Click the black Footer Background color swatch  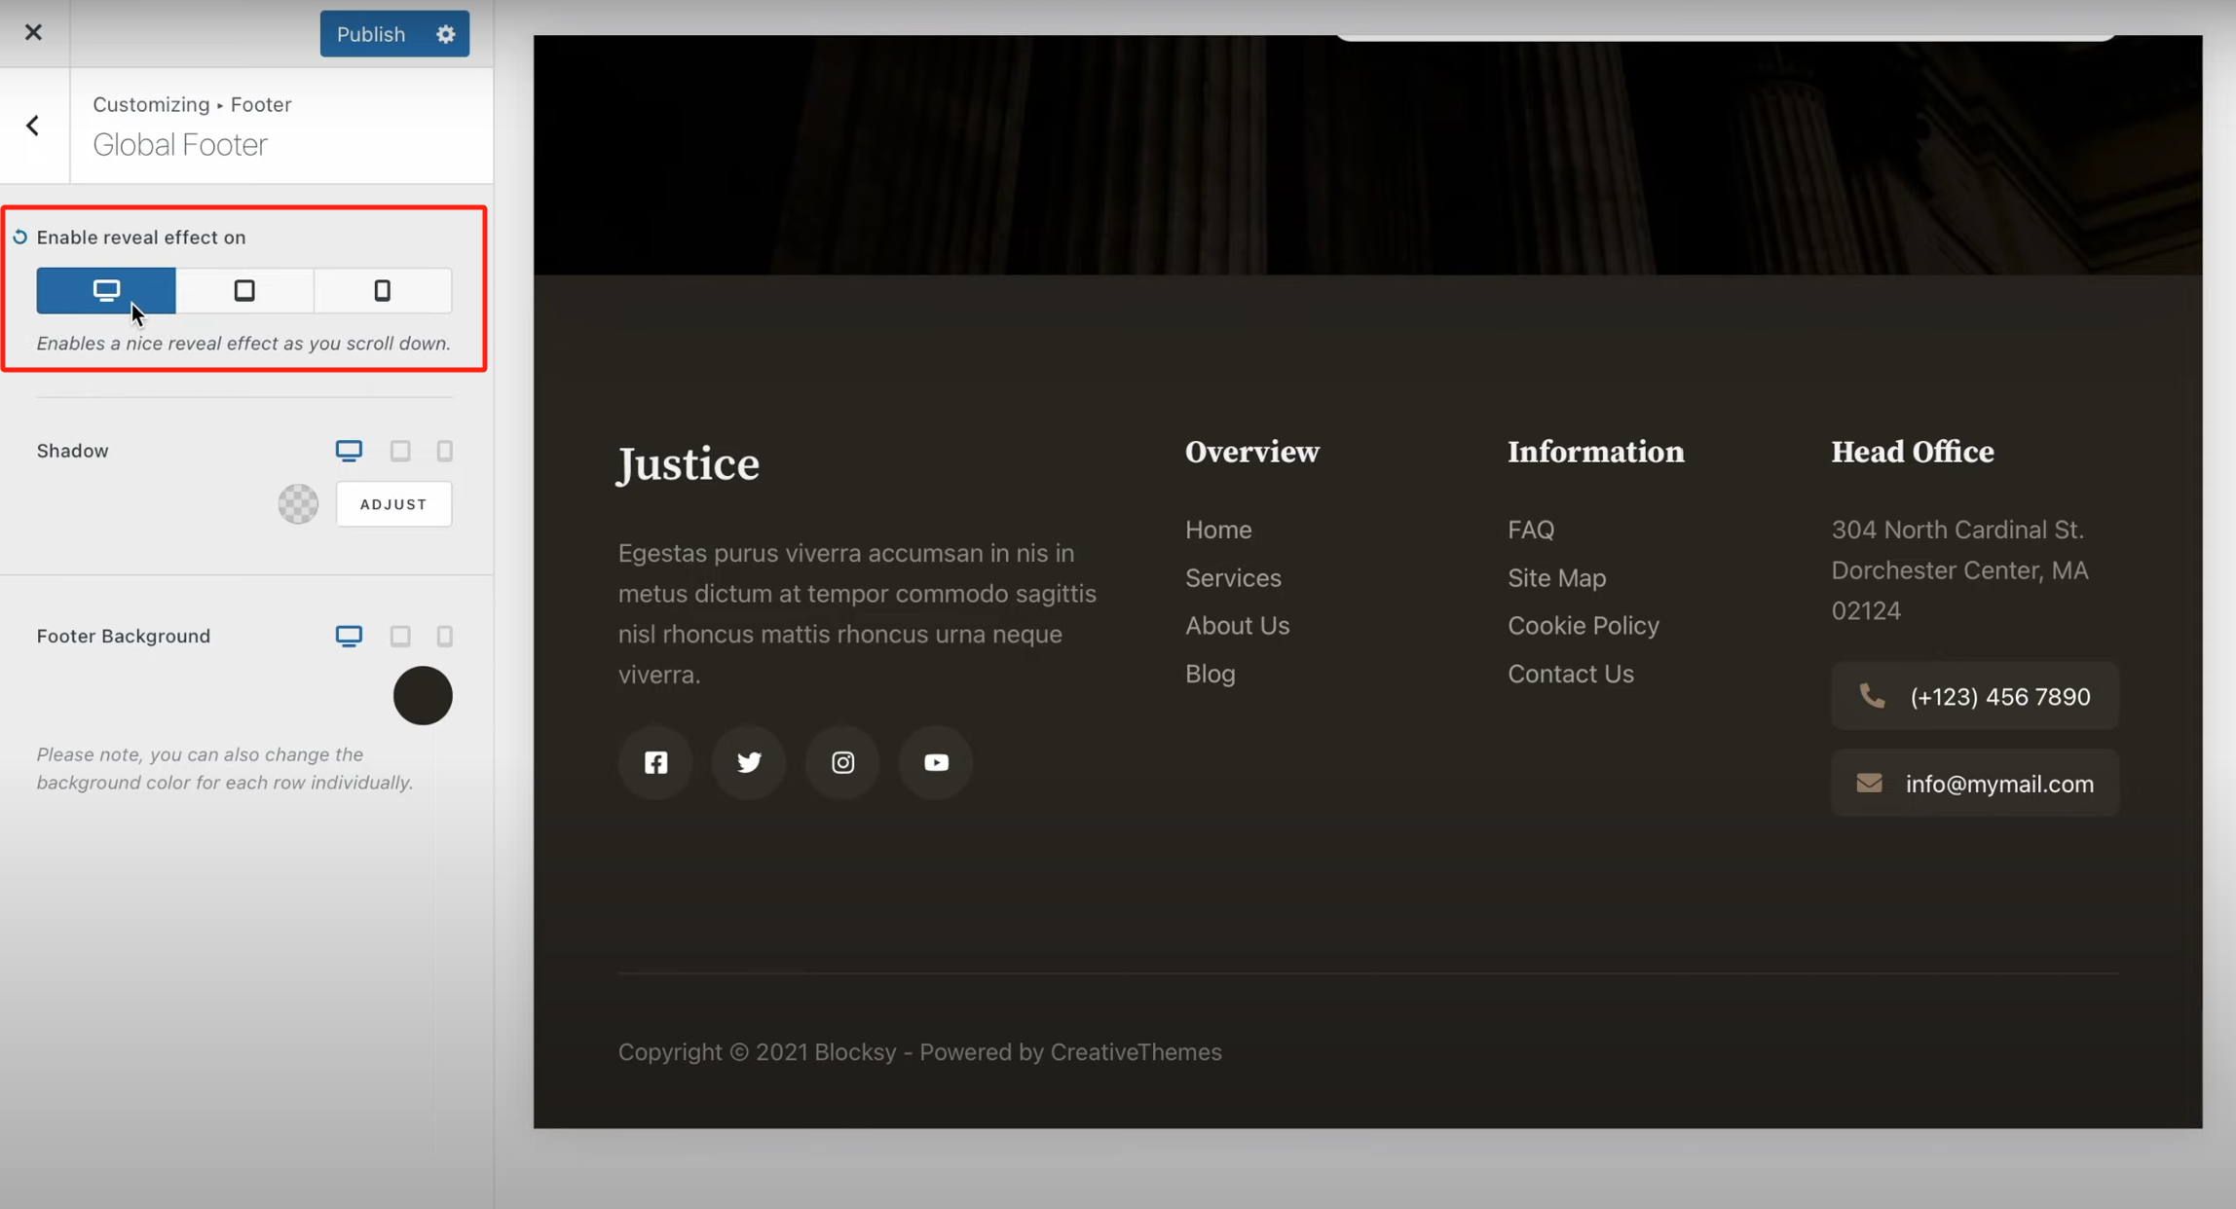coord(423,695)
